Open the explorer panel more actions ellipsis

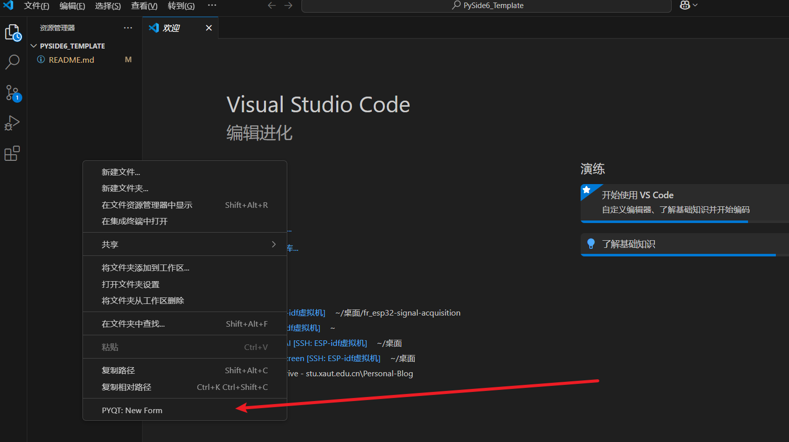(128, 28)
